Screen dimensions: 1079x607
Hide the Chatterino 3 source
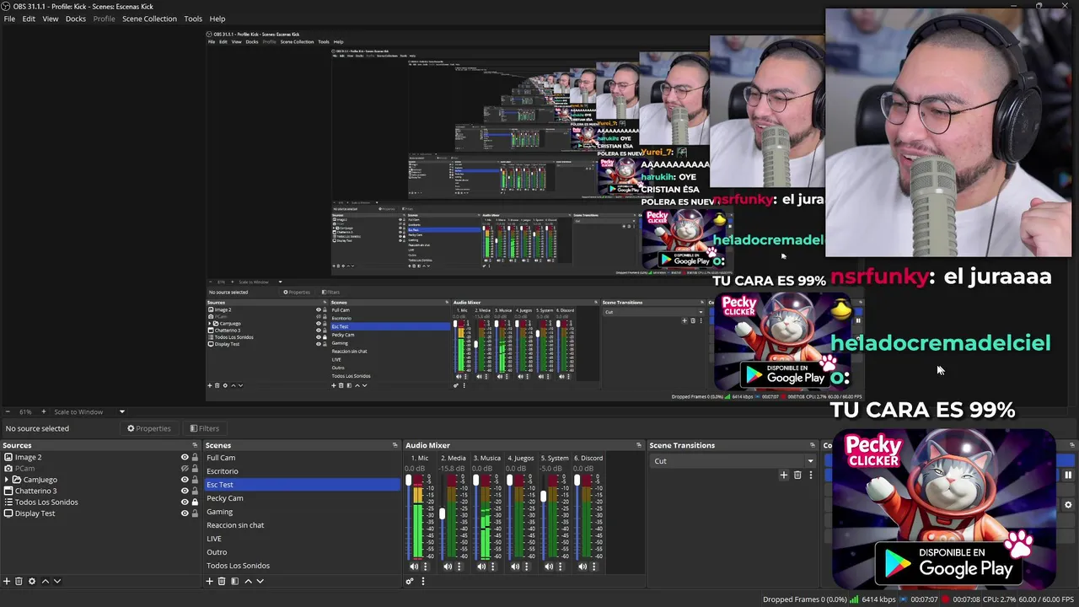[x=185, y=491]
